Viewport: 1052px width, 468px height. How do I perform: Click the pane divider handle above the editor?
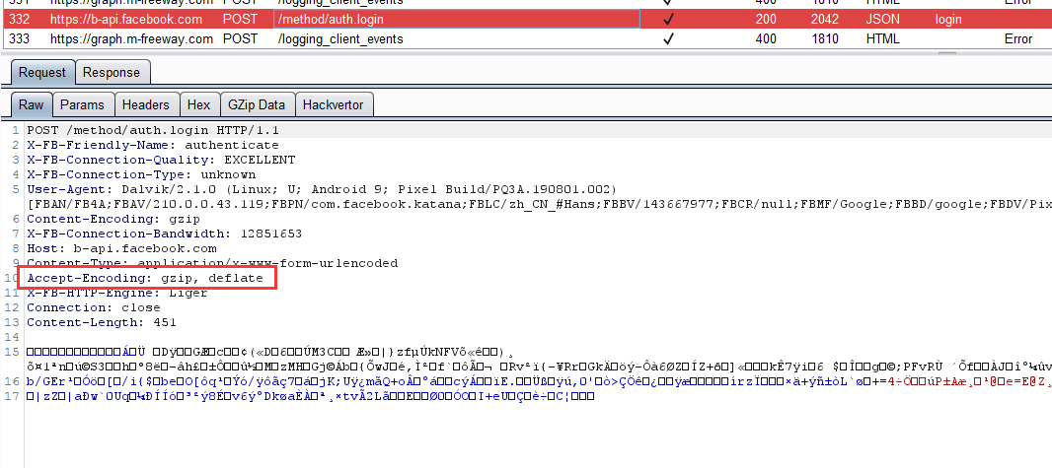click(x=946, y=53)
